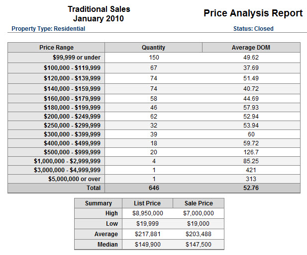Select the median sale price $147,500

(199, 245)
